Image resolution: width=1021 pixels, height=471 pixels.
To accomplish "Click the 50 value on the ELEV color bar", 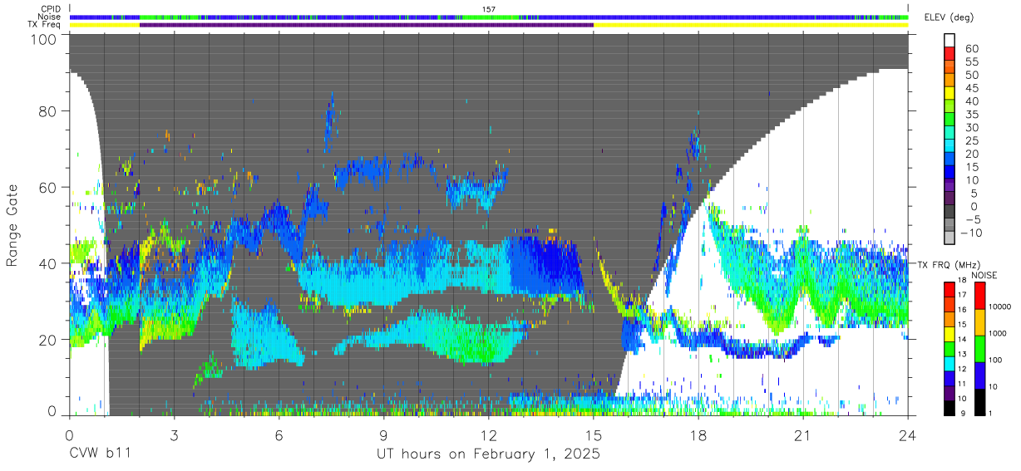I will pos(971,76).
